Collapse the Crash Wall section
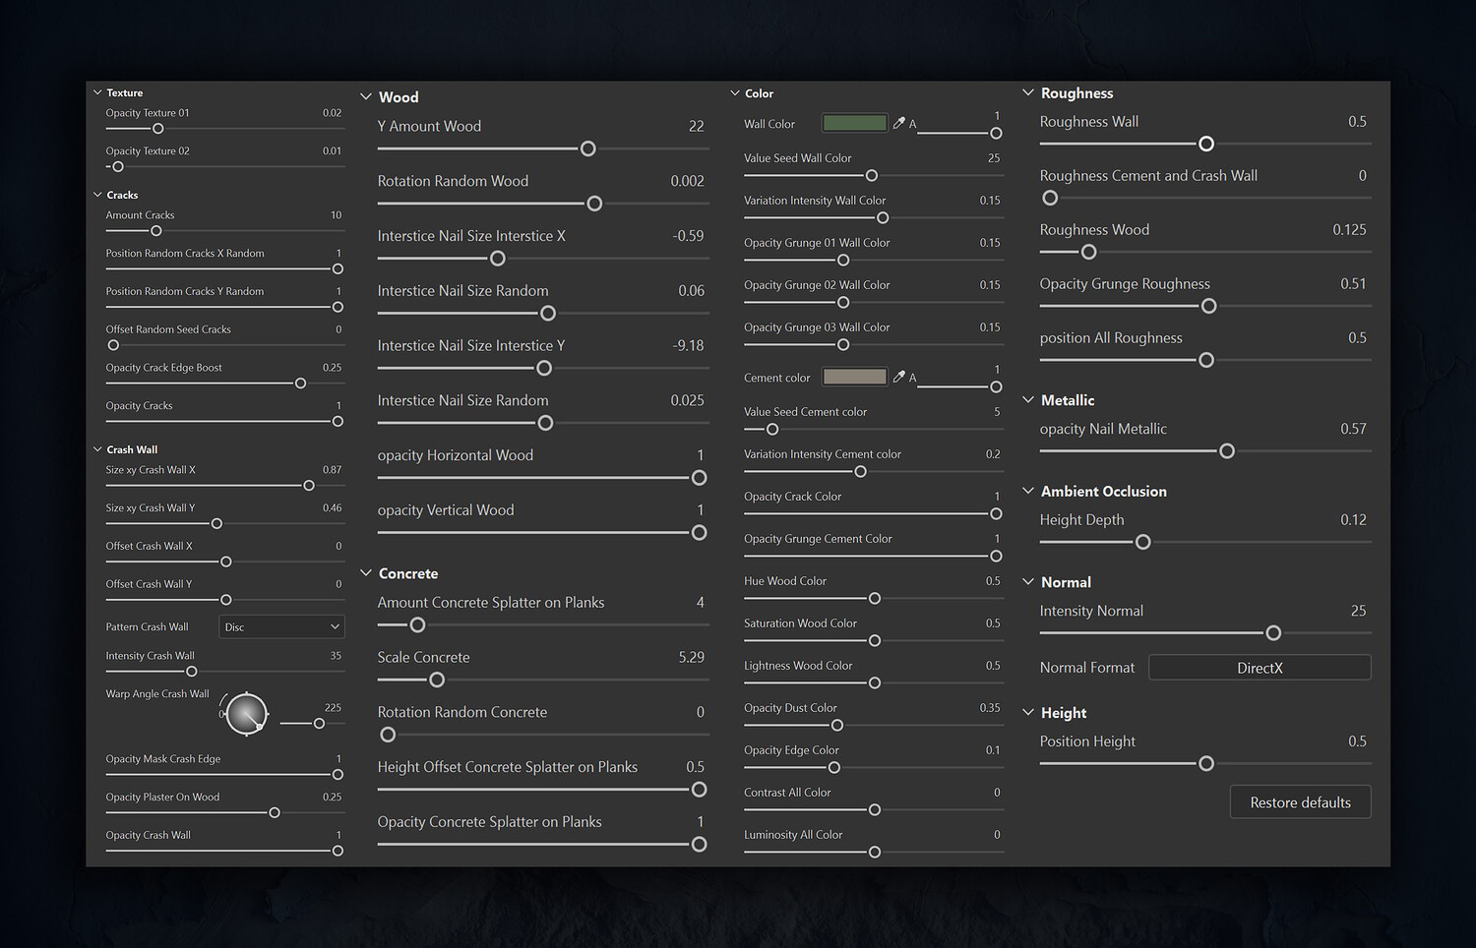The height and width of the screenshot is (948, 1476). tap(97, 449)
